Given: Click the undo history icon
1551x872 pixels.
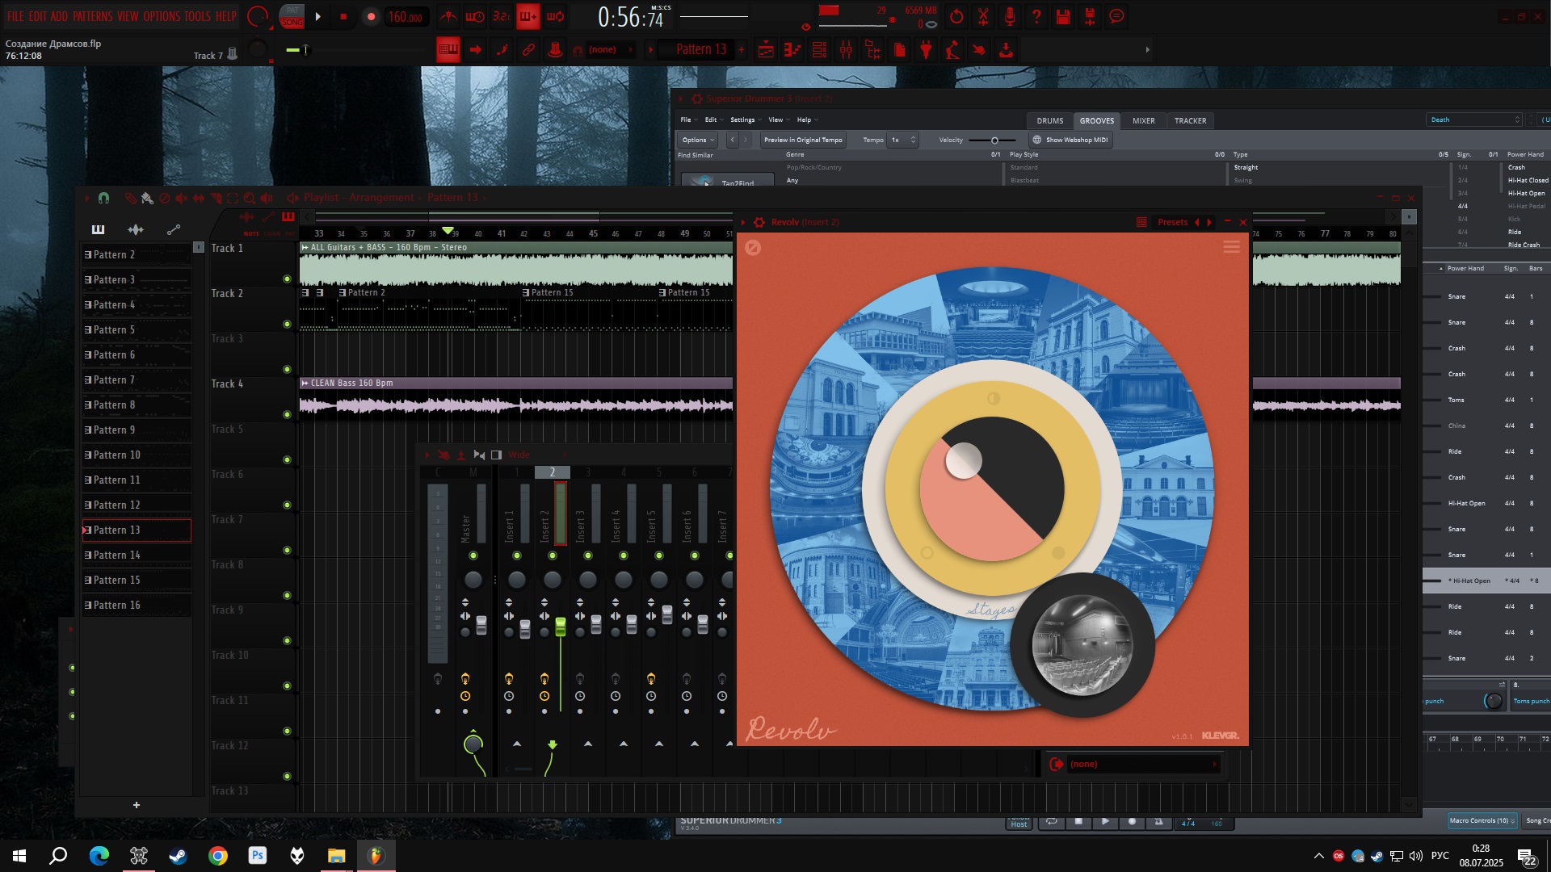Looking at the screenshot, I should coord(956,16).
